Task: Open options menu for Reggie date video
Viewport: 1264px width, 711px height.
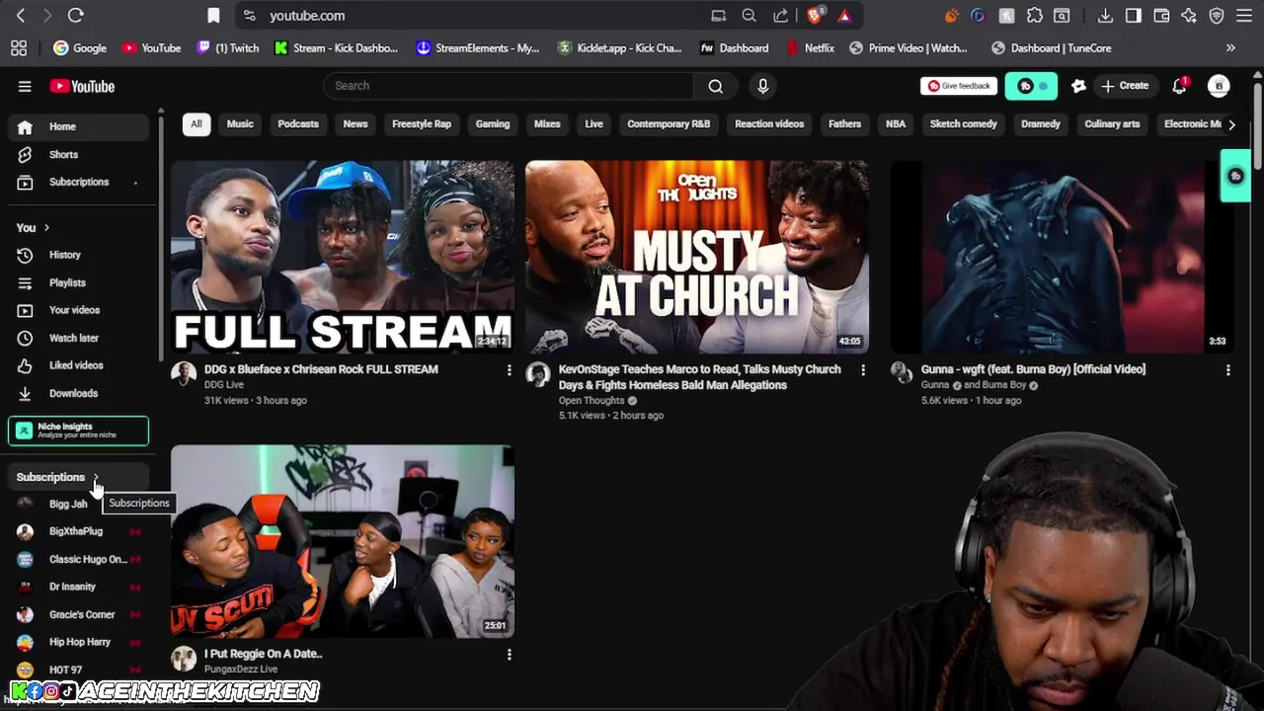Action: (510, 655)
